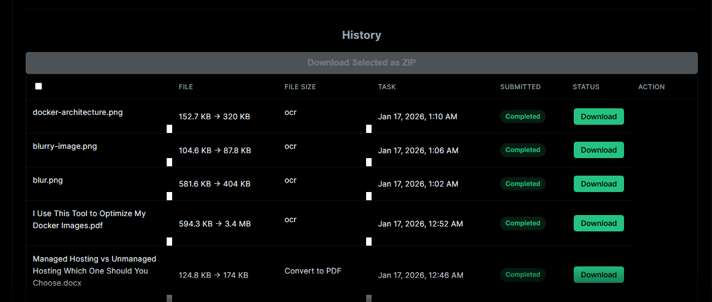Check the box in blurry-image.png filename cell

[169, 162]
